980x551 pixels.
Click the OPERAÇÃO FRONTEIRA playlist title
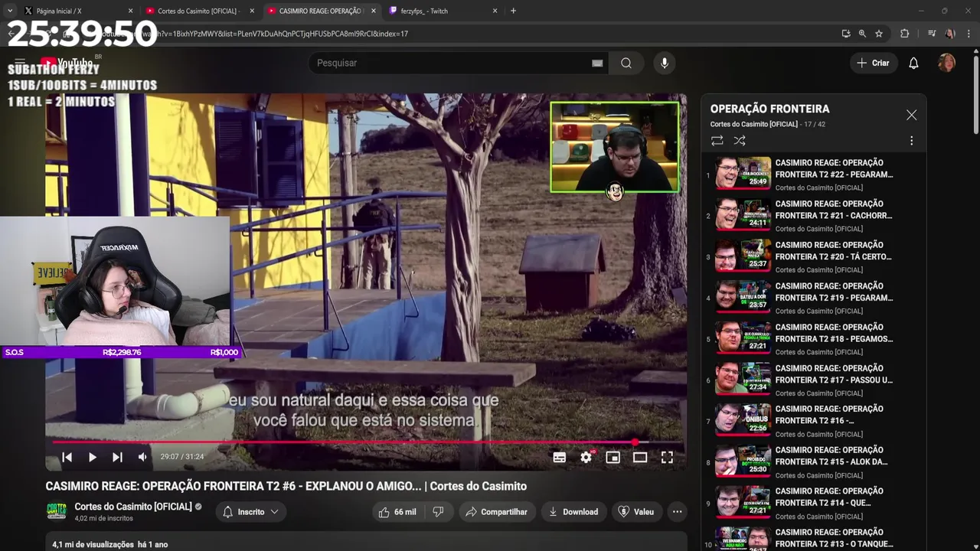[x=769, y=109]
